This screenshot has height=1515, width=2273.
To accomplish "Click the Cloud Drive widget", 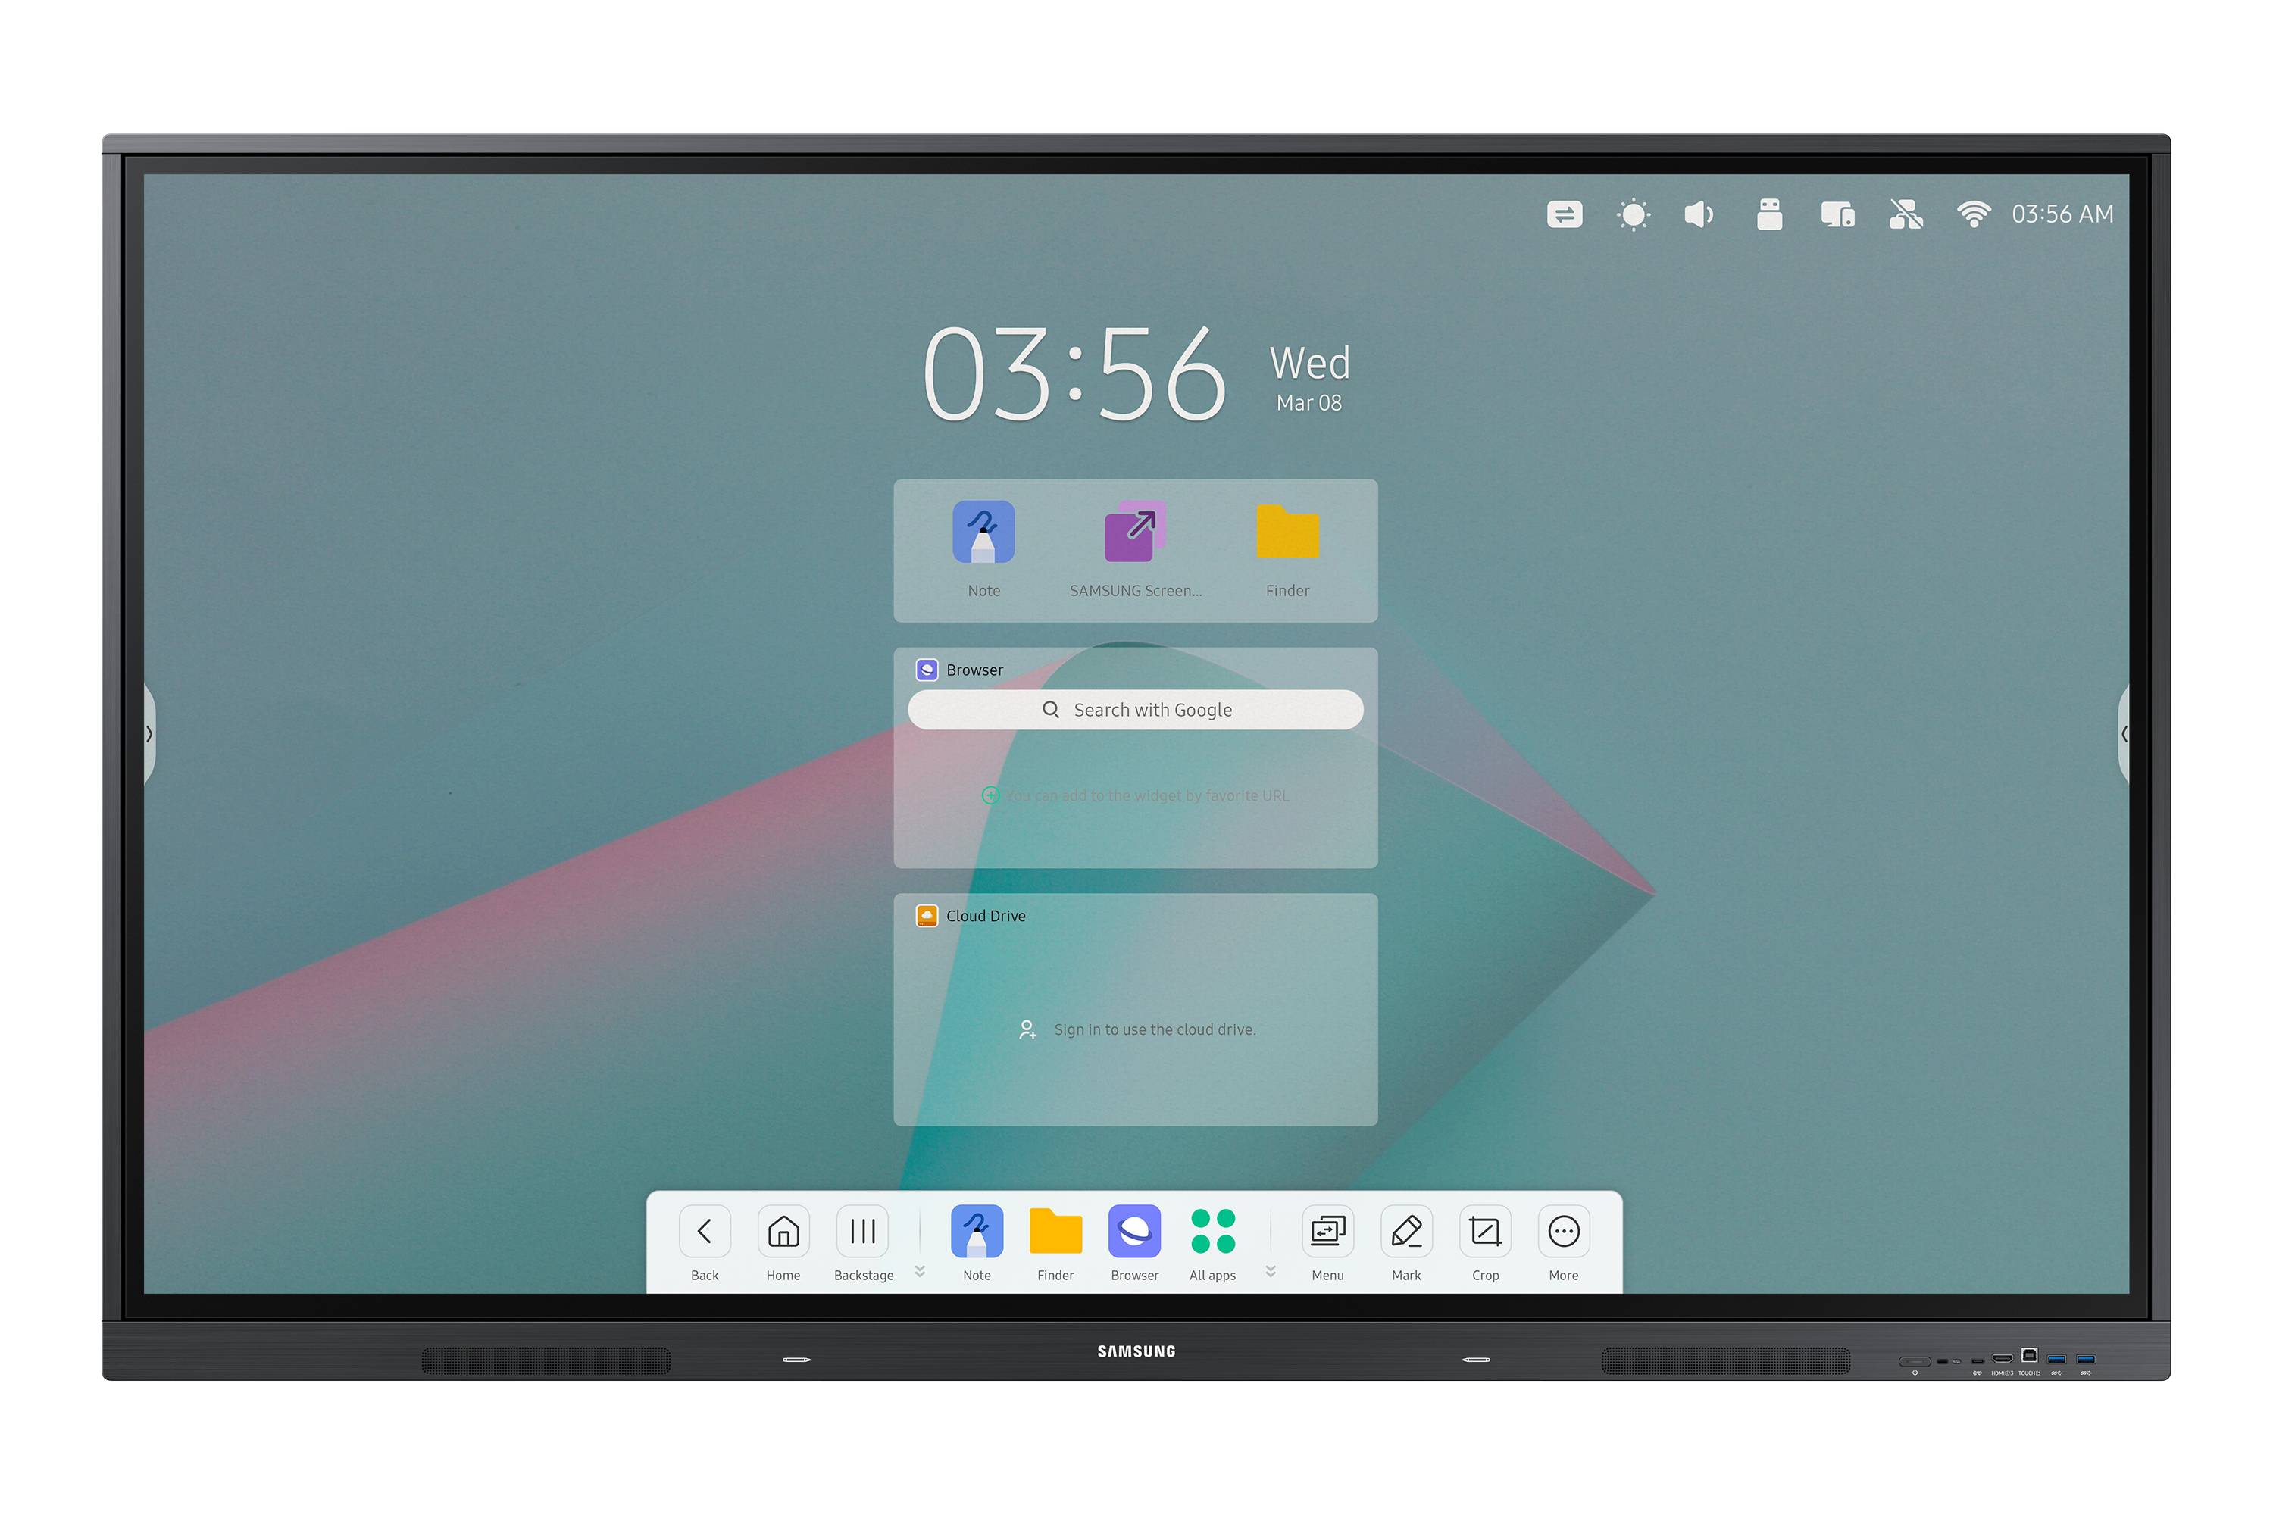I will point(1136,1006).
